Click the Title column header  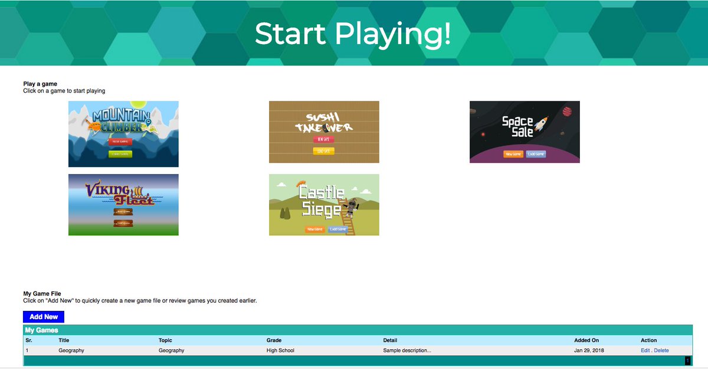click(64, 340)
